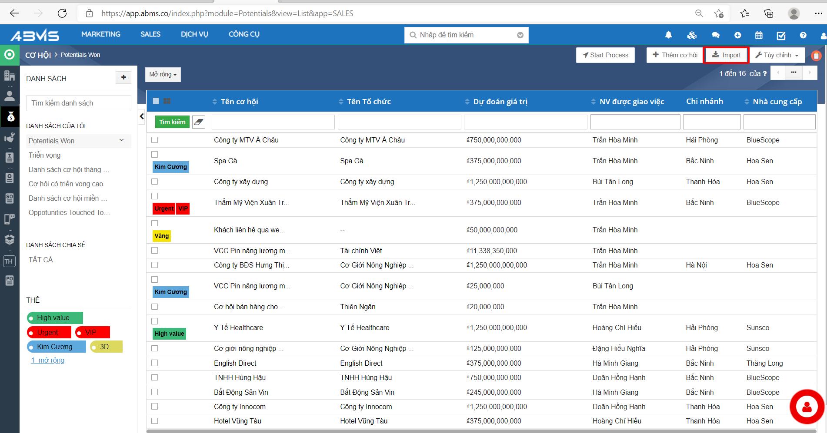Tick the checkbox for Công ty MTV Á Châu

154,140
